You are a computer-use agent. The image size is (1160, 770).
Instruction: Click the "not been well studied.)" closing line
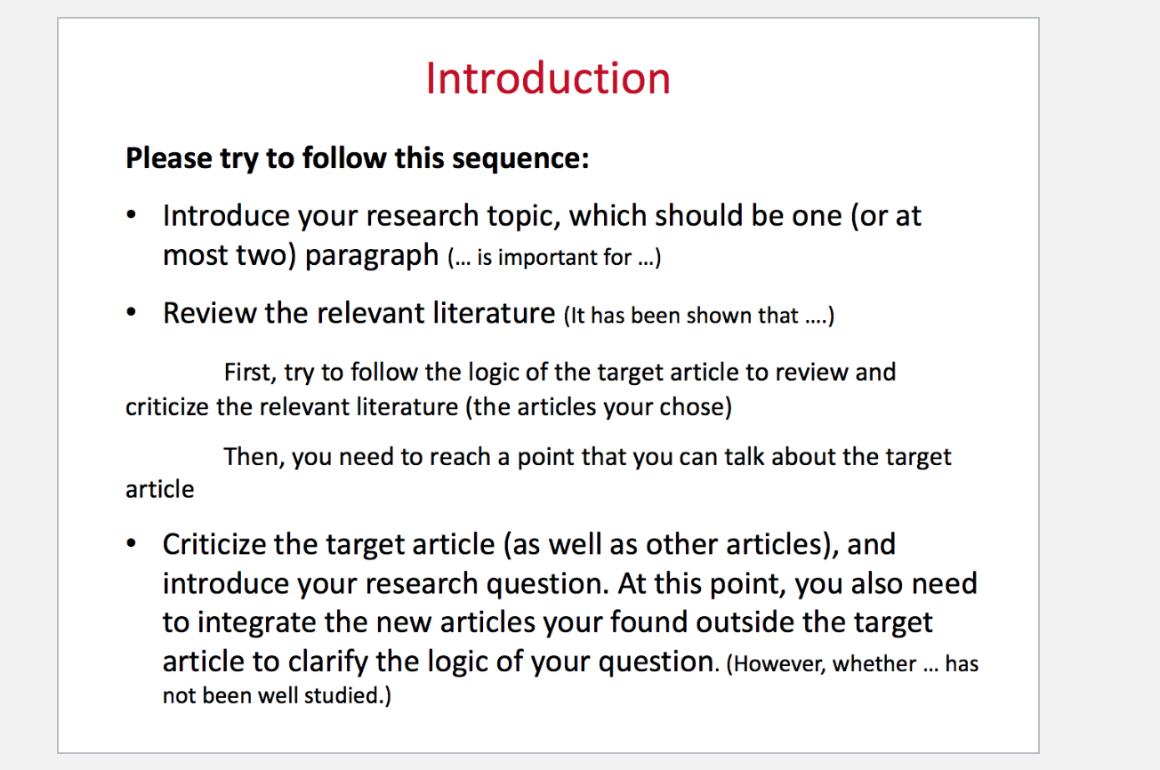pos(277,696)
